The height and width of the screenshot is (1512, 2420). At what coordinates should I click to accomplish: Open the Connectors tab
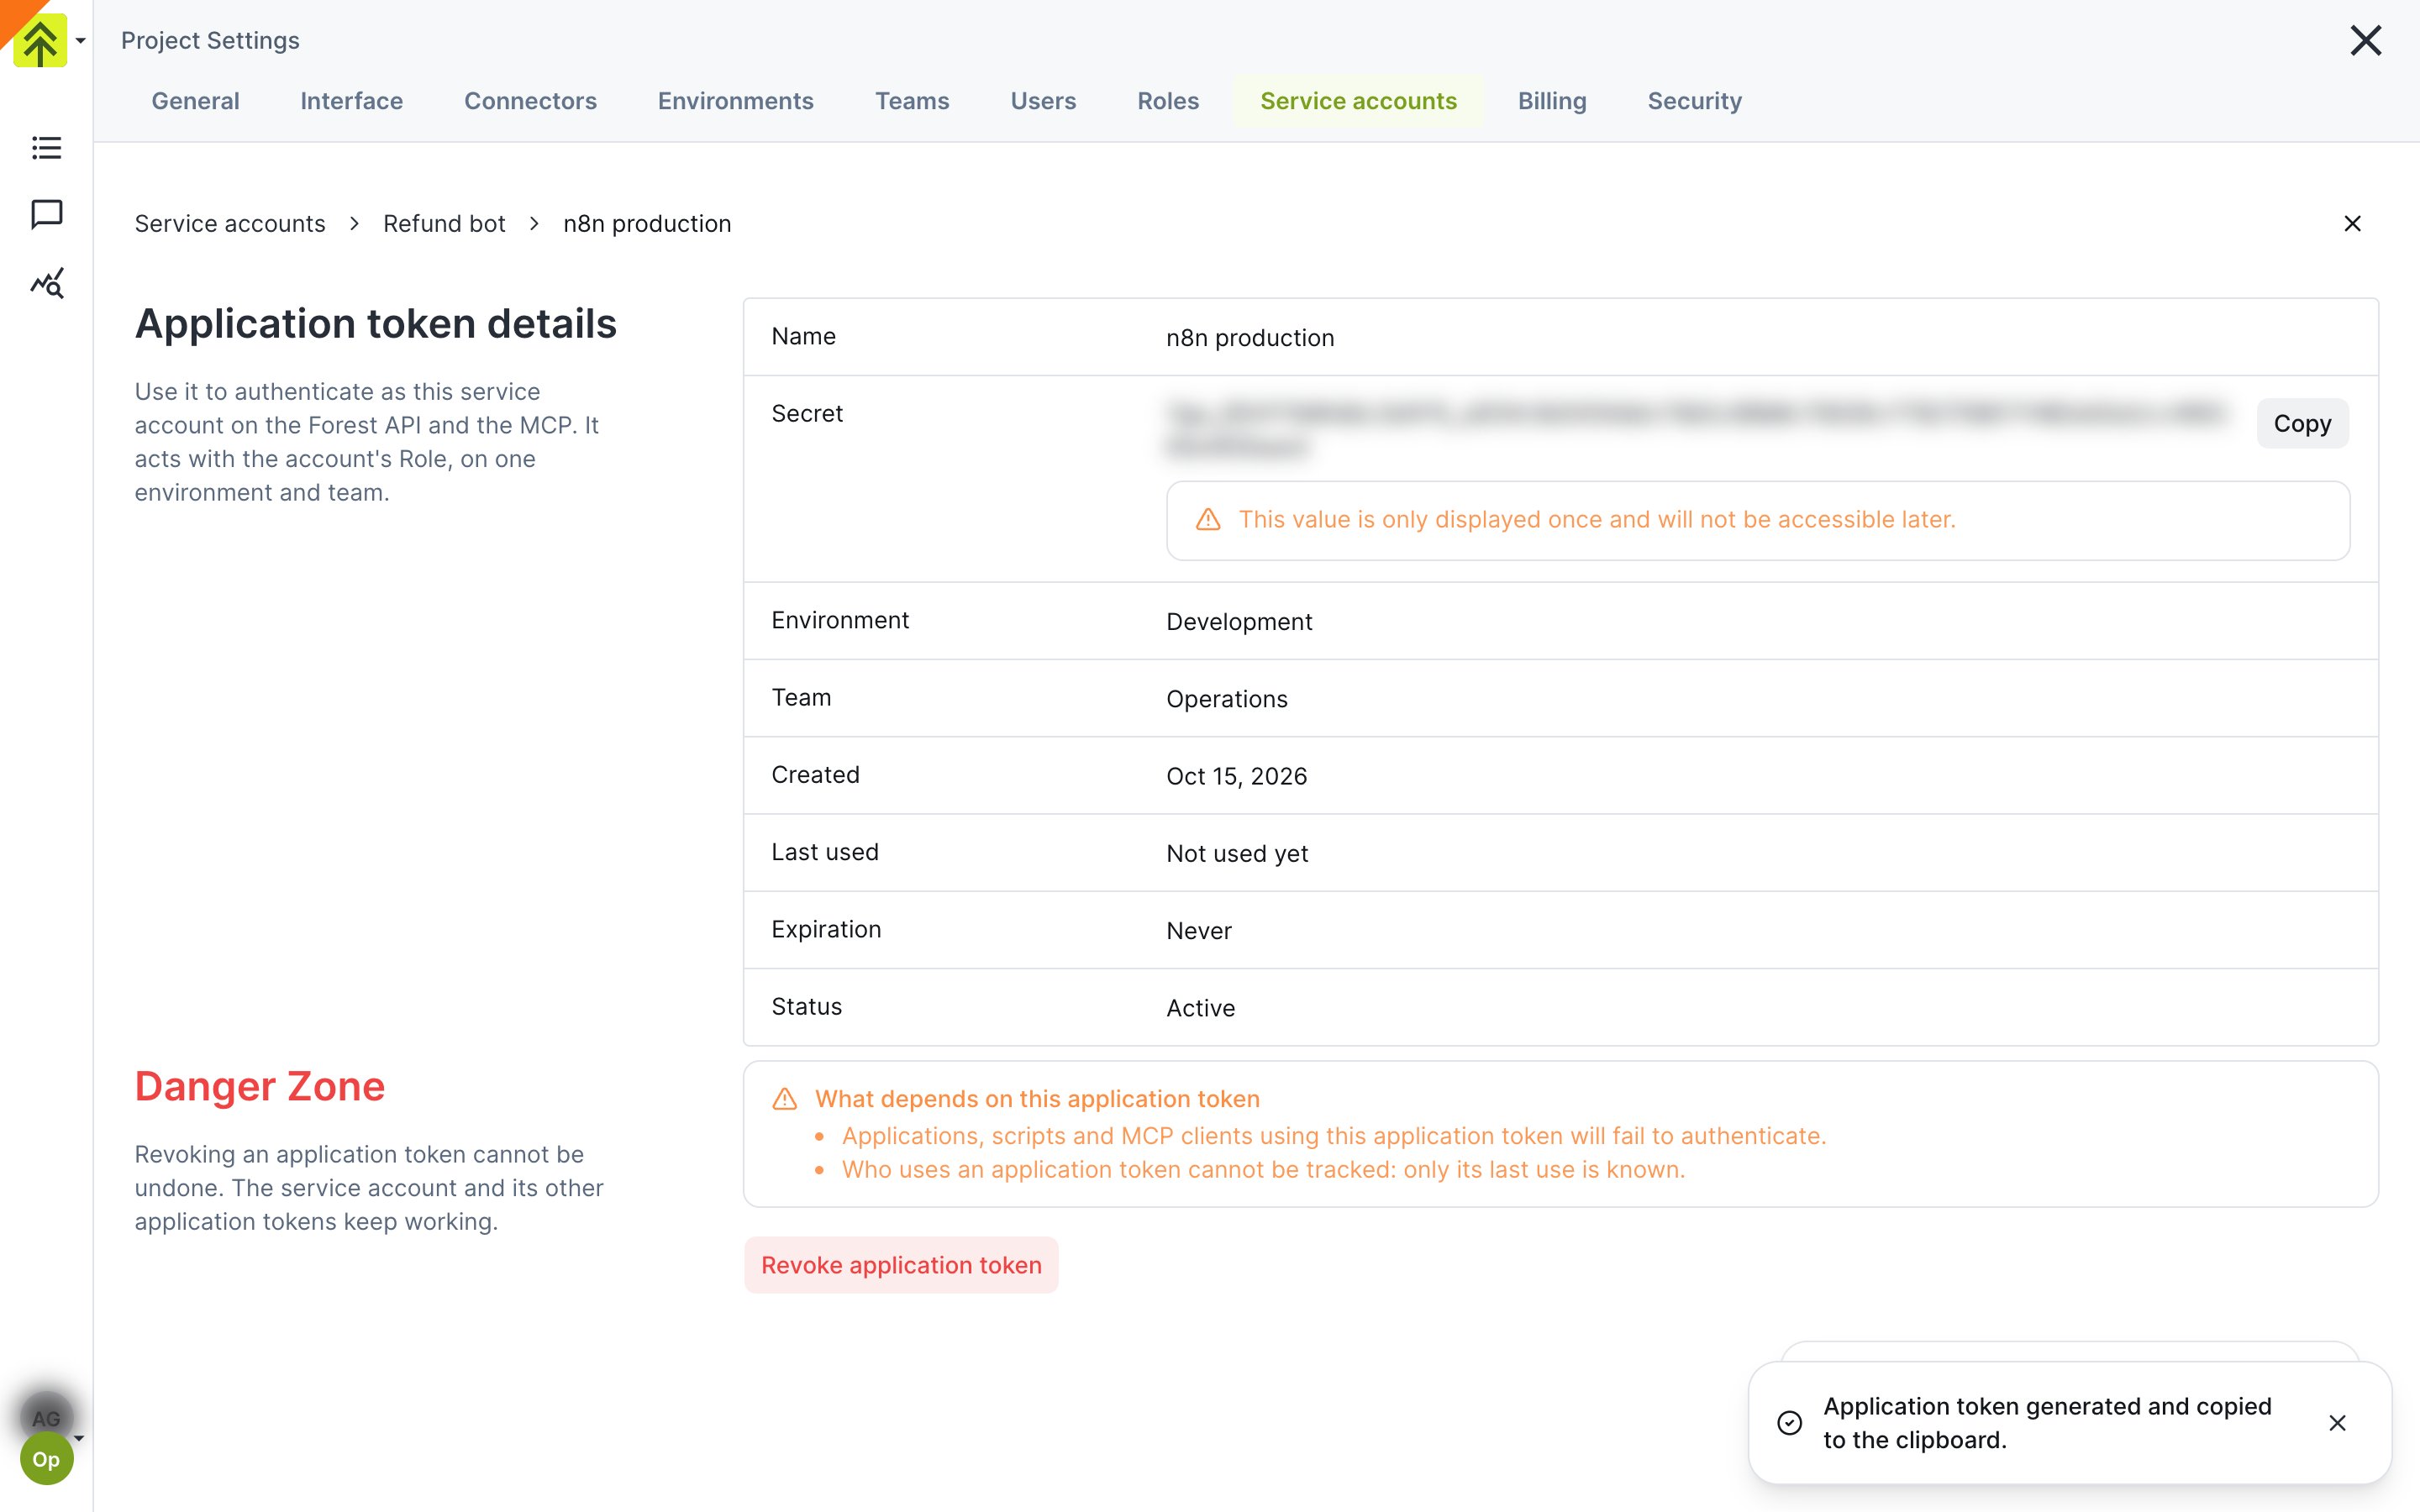(x=530, y=101)
